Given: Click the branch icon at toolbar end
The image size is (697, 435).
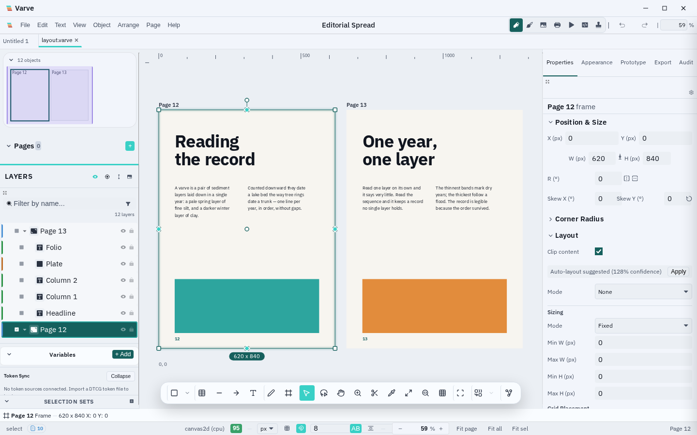Looking at the screenshot, I should pos(509,393).
